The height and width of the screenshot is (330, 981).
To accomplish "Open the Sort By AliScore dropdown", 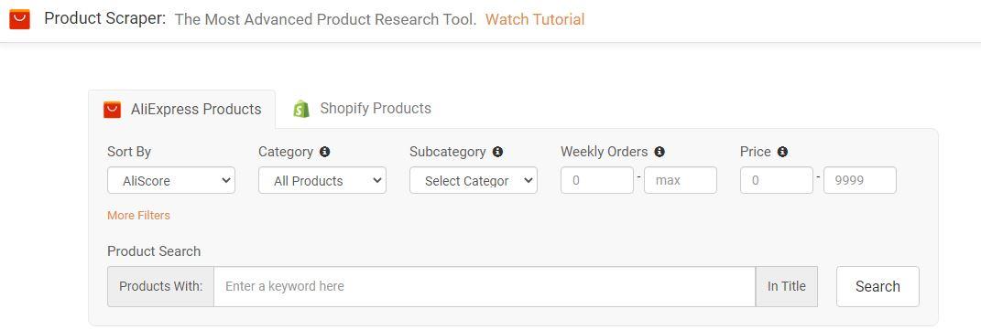I will click(x=171, y=180).
